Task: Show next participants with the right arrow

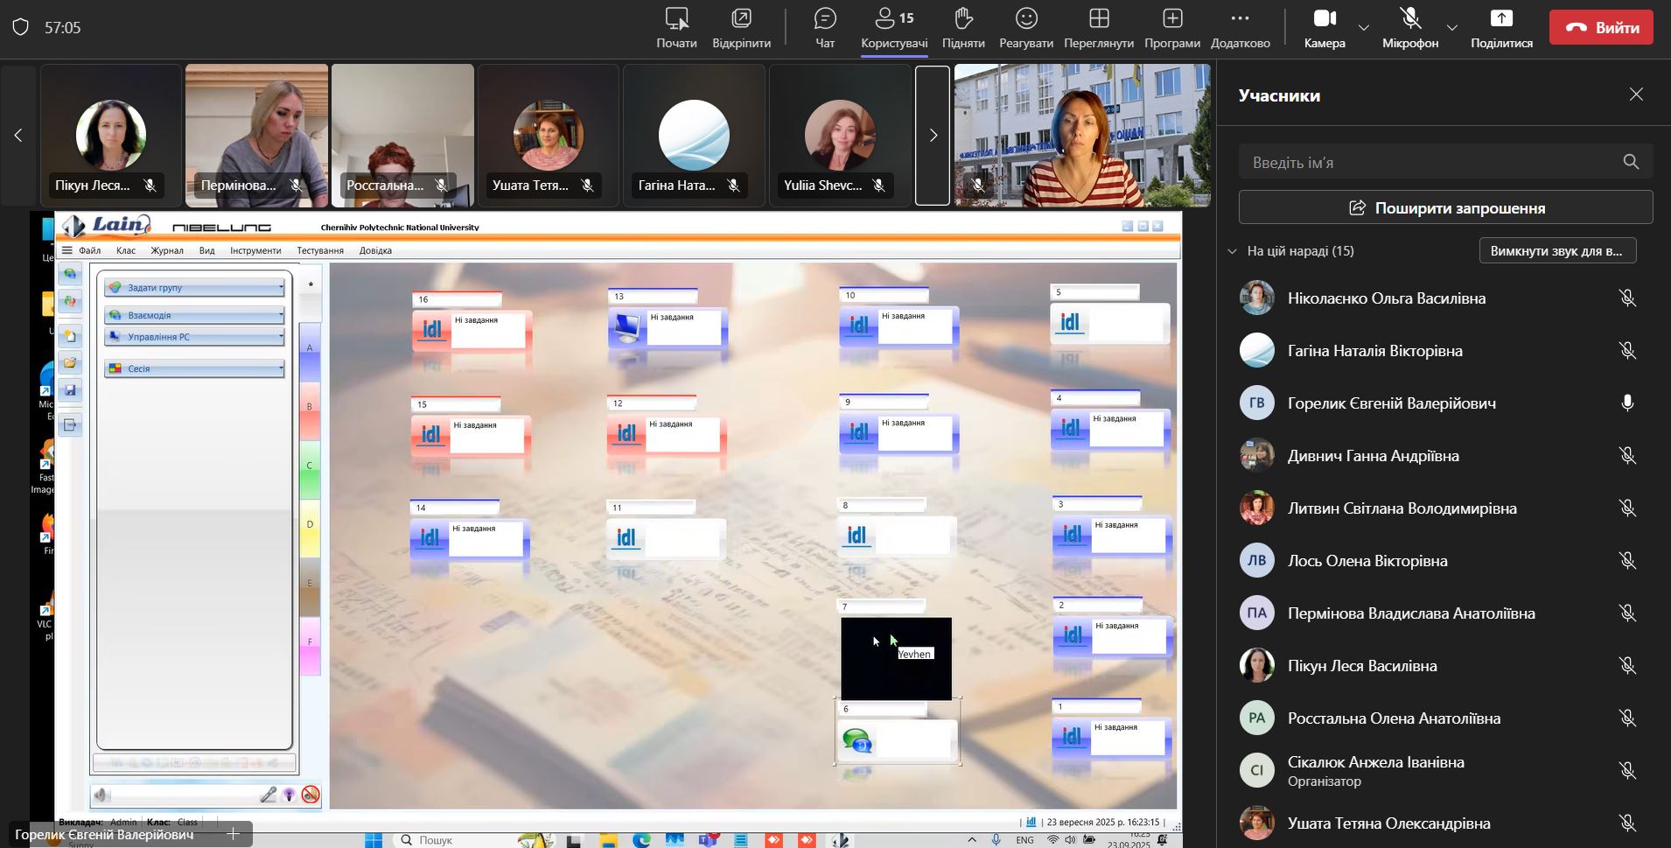Action: tap(933, 136)
